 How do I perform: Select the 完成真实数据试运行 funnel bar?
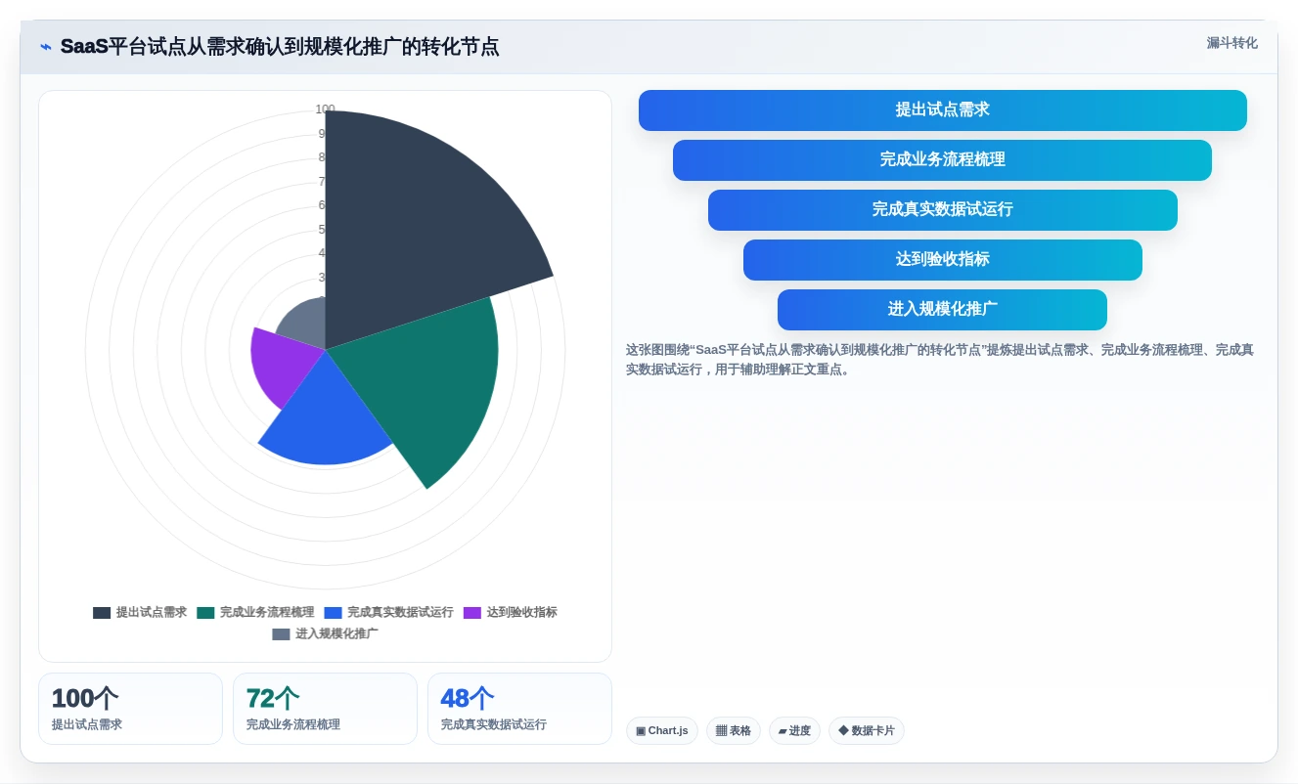[943, 210]
